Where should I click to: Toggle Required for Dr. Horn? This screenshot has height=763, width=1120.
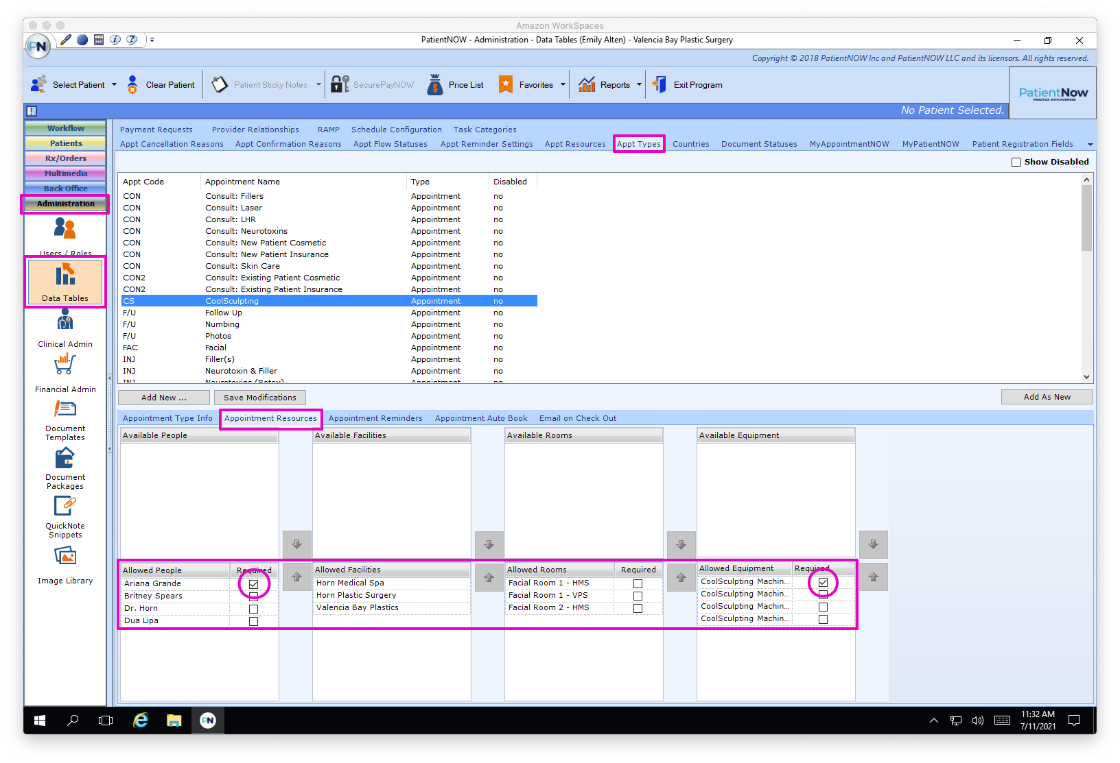(254, 609)
